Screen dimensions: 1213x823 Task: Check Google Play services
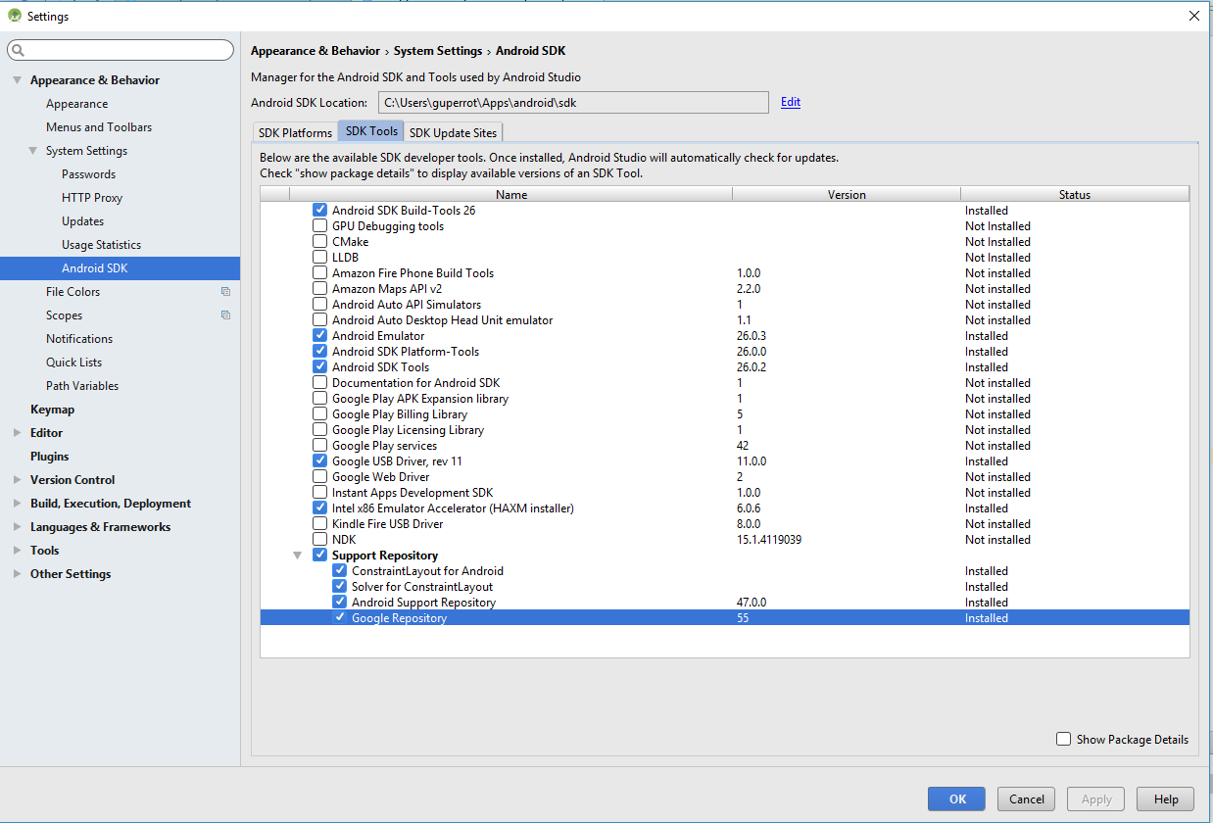pos(319,445)
